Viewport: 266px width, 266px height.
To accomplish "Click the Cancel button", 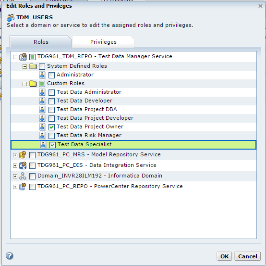I will point(247,256).
